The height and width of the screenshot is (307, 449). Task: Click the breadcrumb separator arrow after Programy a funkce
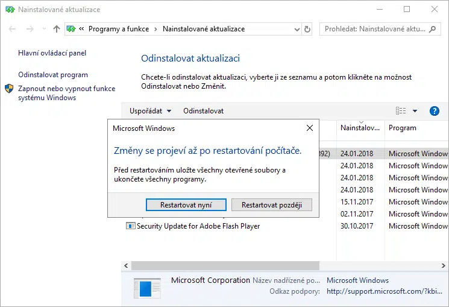(155, 29)
